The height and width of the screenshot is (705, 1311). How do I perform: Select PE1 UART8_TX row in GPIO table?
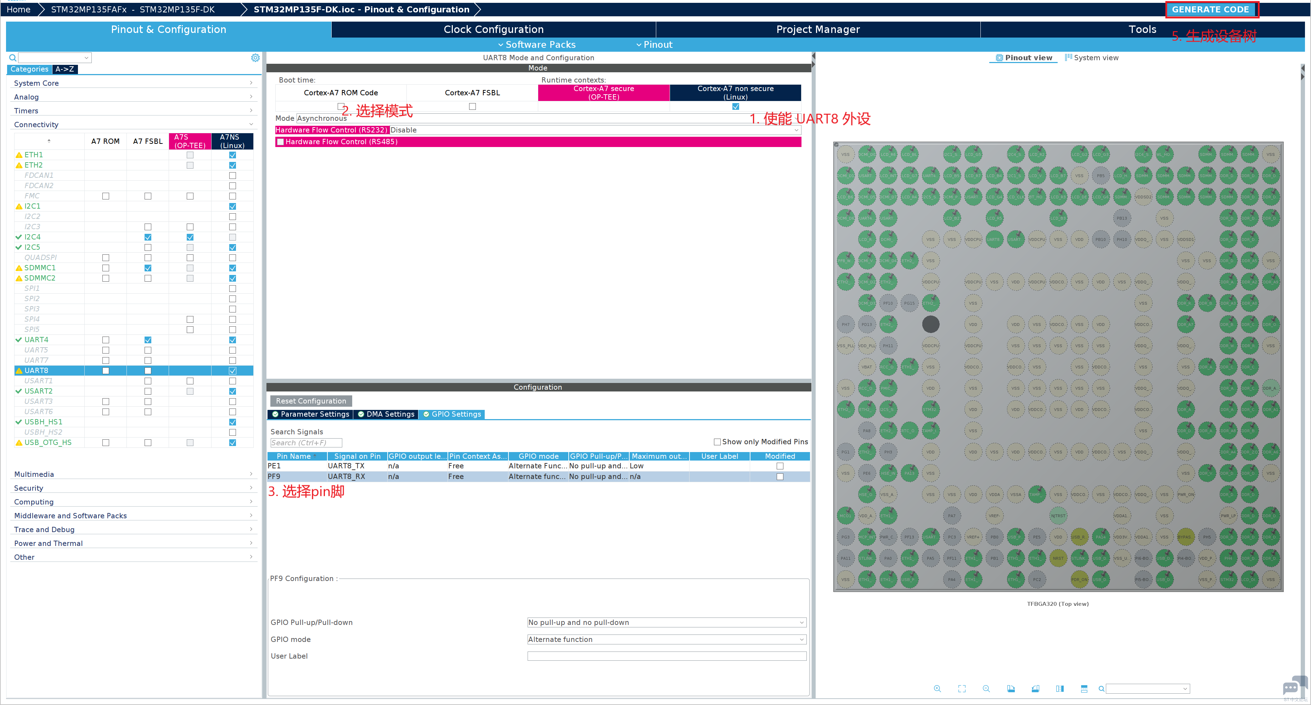tap(539, 466)
